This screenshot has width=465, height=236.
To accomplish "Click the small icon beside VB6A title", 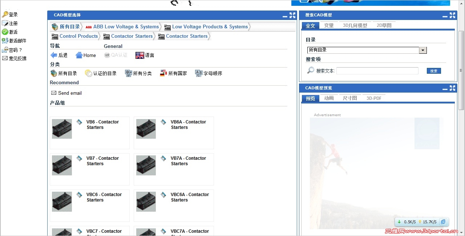I will (x=163, y=122).
